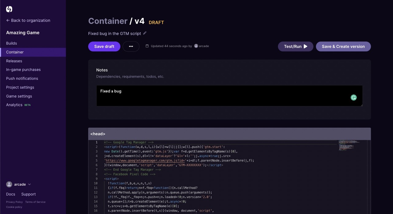This screenshot has width=393, height=214.
Task: Click the Save draft button
Action: (104, 46)
